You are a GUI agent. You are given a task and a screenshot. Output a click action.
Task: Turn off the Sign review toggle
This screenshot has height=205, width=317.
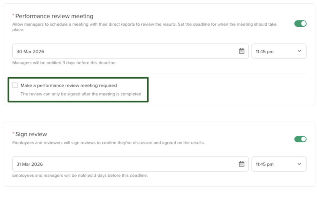300,139
